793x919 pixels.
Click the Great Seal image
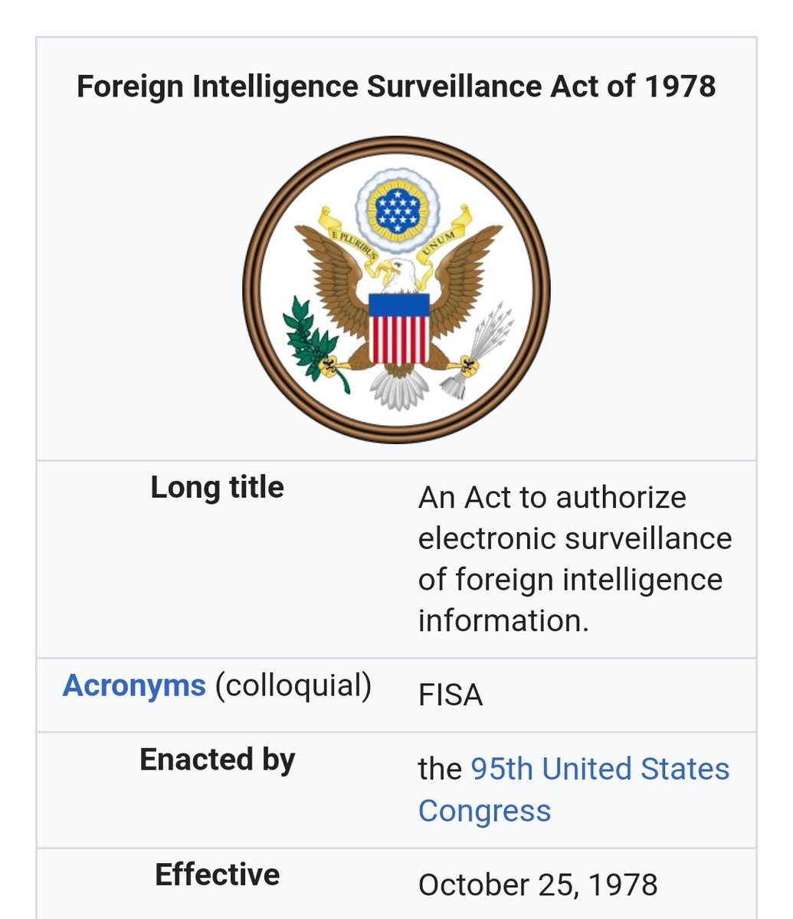(396, 289)
